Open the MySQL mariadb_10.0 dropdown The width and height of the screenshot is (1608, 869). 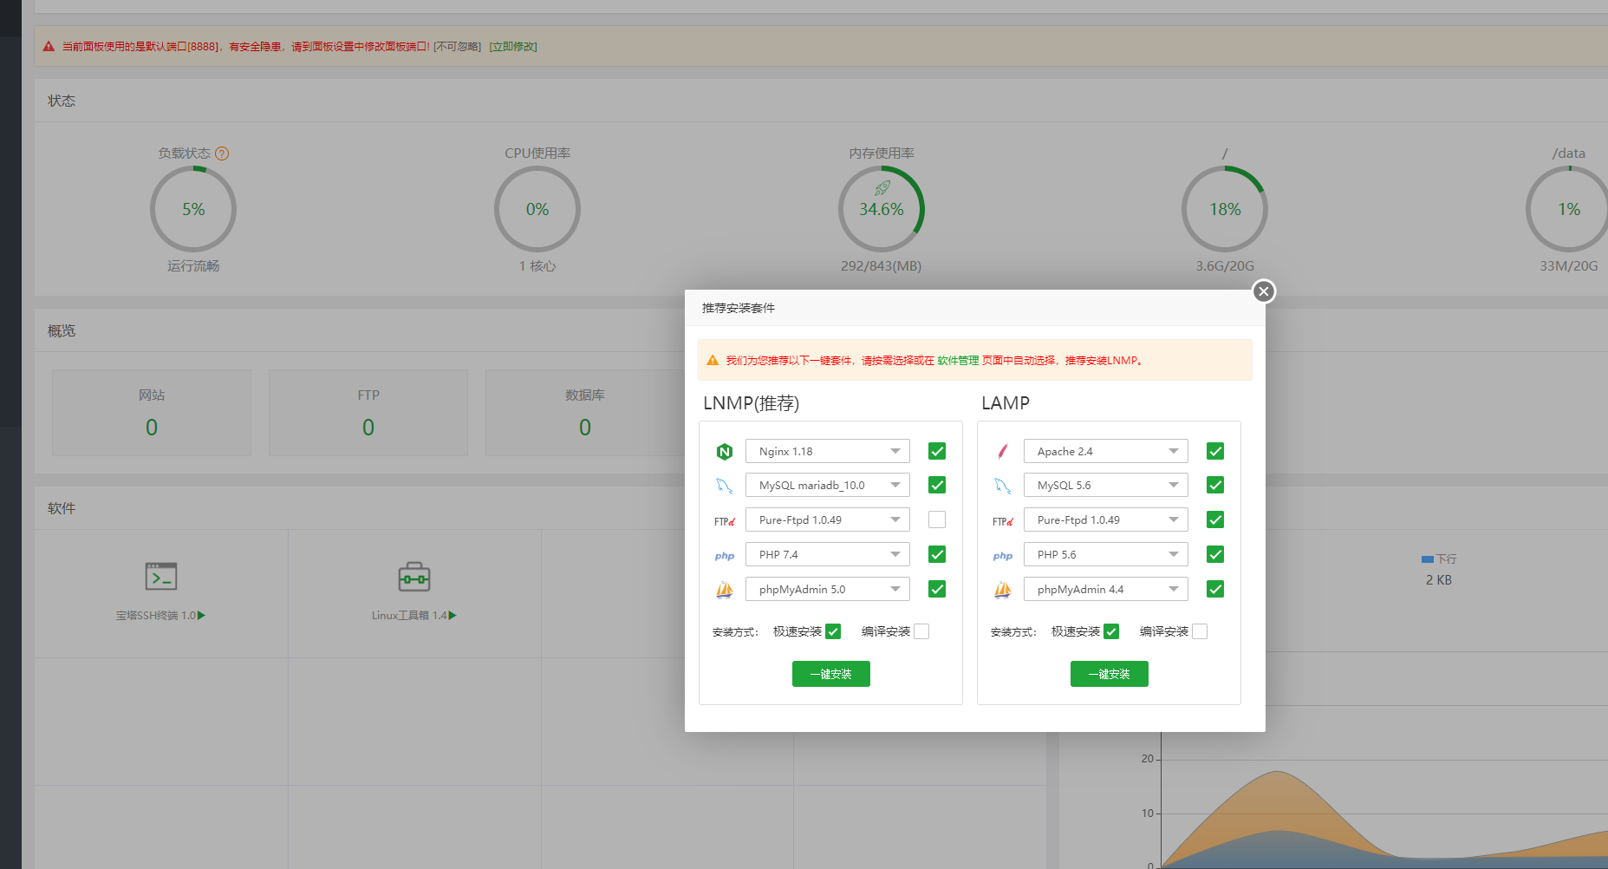coord(827,486)
